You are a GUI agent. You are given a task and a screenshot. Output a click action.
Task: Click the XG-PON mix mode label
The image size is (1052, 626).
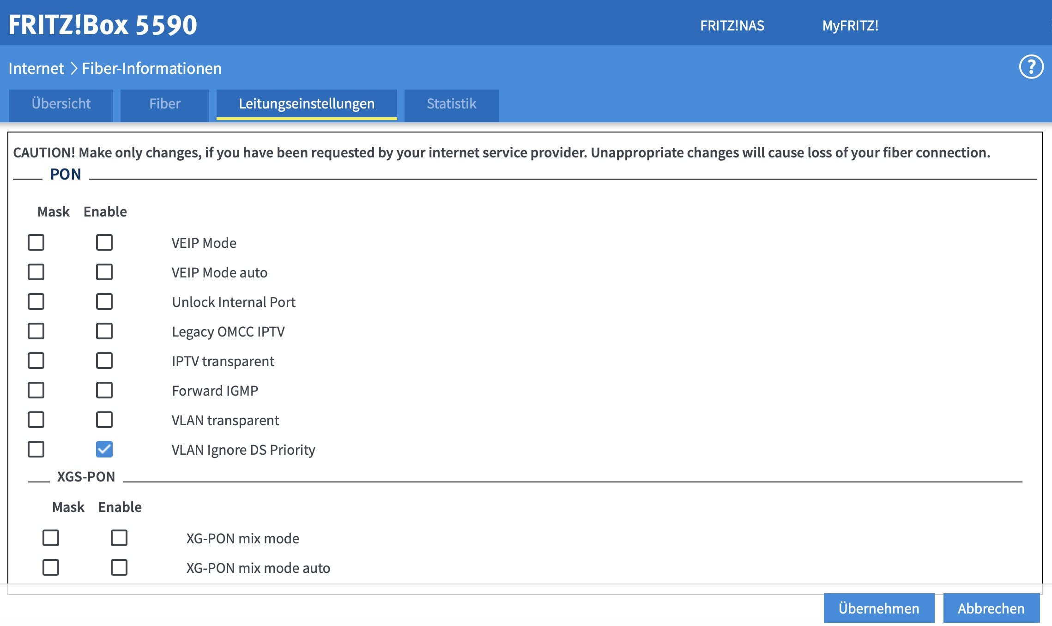[x=242, y=538]
